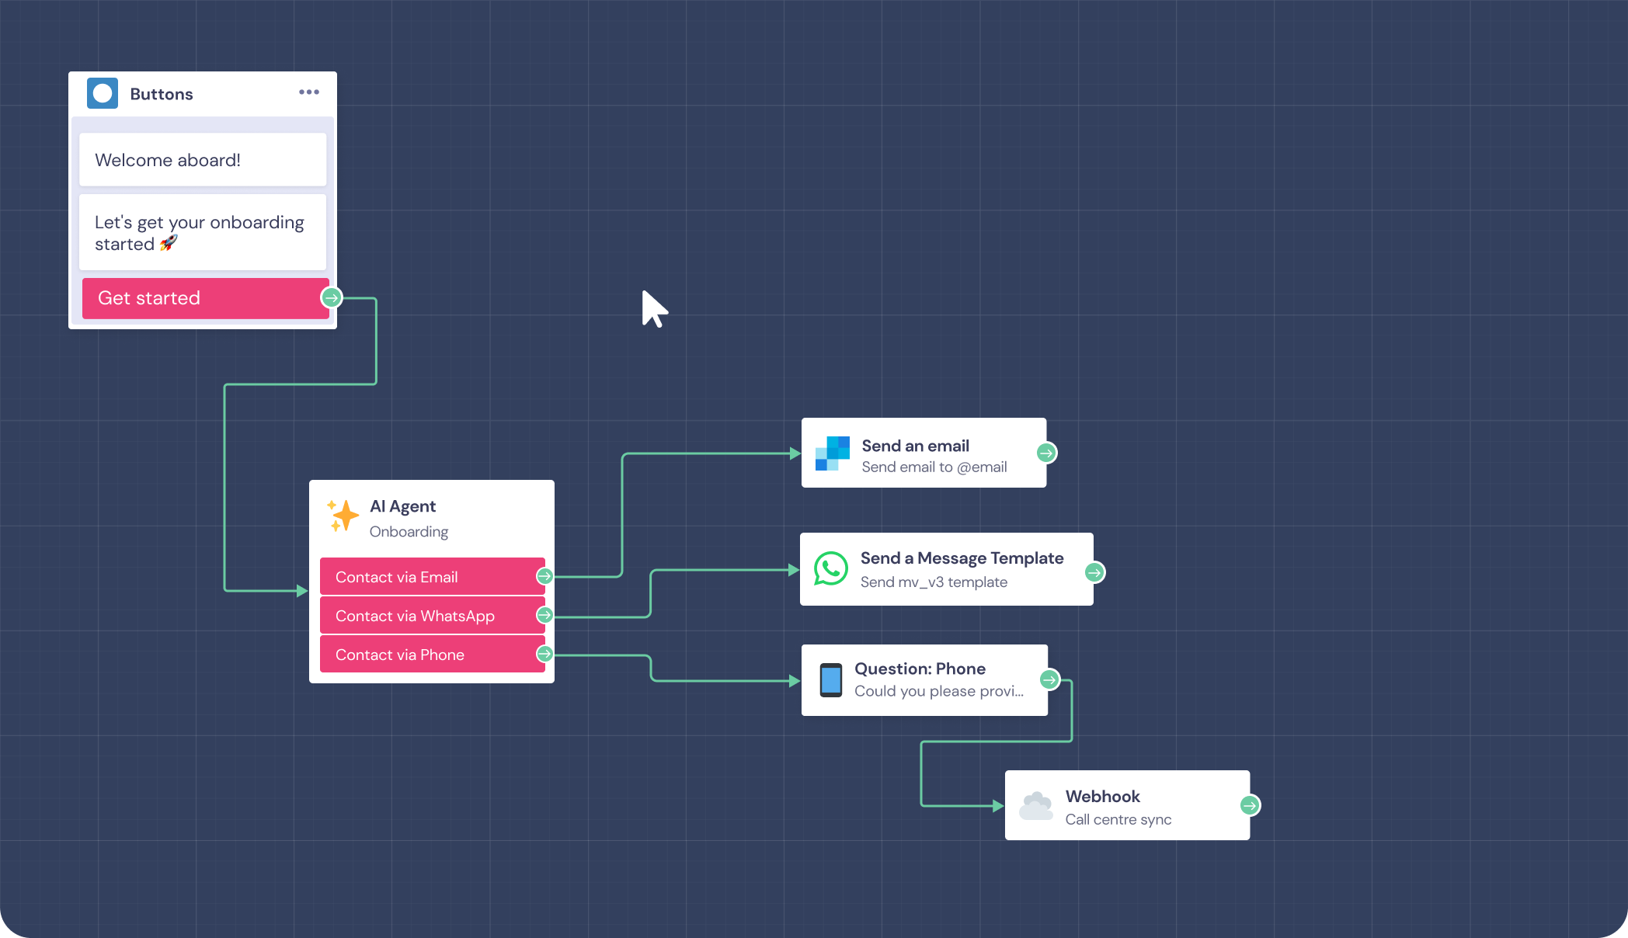
Task: Click the Buttons node's blue header icon
Action: [102, 92]
